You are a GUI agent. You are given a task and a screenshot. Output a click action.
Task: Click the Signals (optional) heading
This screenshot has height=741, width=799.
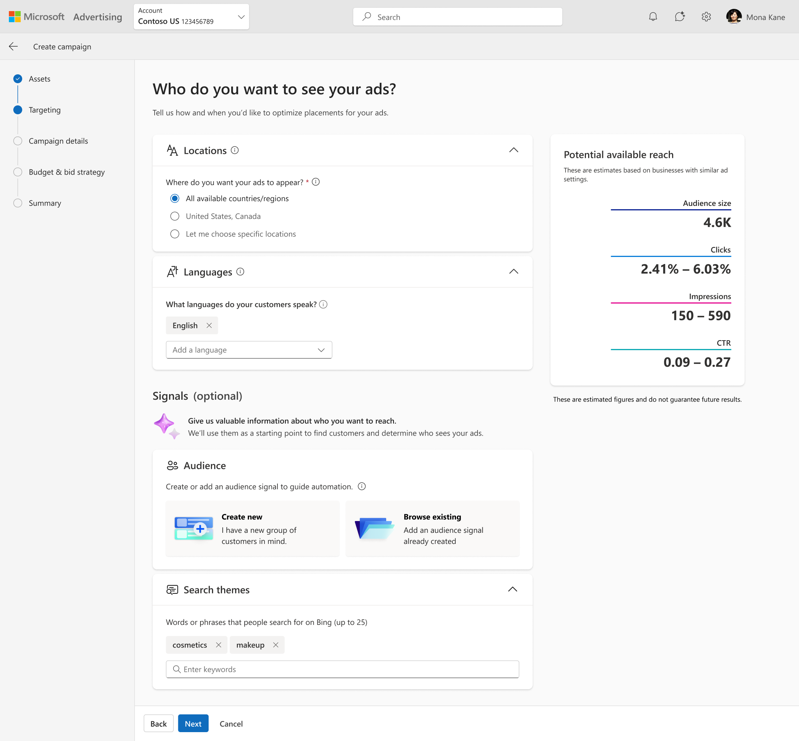(x=197, y=396)
